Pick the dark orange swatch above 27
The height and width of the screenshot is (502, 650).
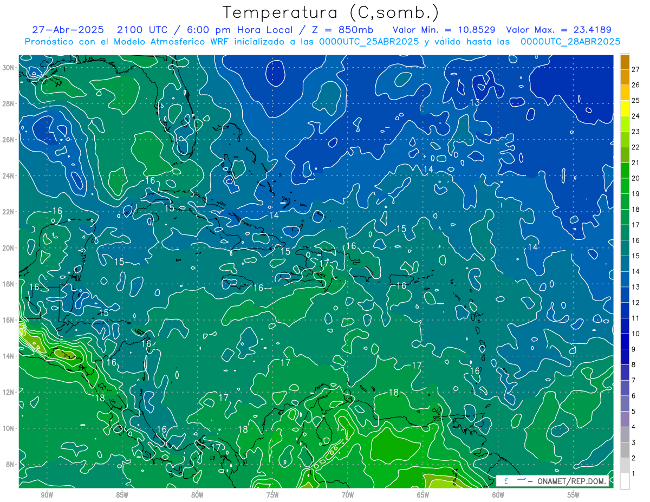[625, 61]
